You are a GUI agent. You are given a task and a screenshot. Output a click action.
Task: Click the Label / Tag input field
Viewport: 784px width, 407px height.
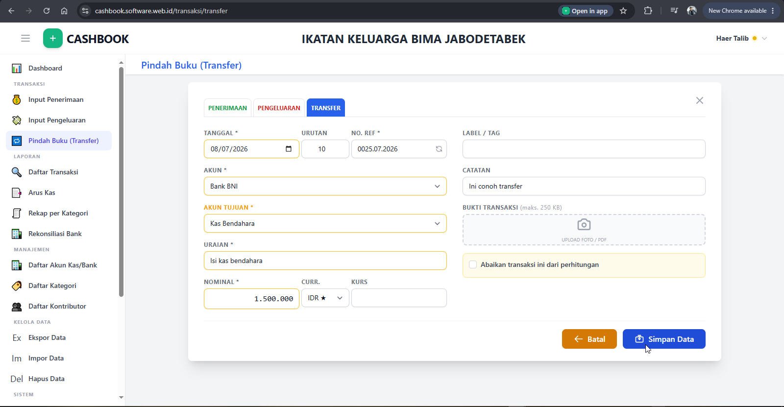[x=584, y=149]
